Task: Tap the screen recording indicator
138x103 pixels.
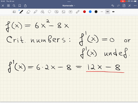Action: click(123, 1)
